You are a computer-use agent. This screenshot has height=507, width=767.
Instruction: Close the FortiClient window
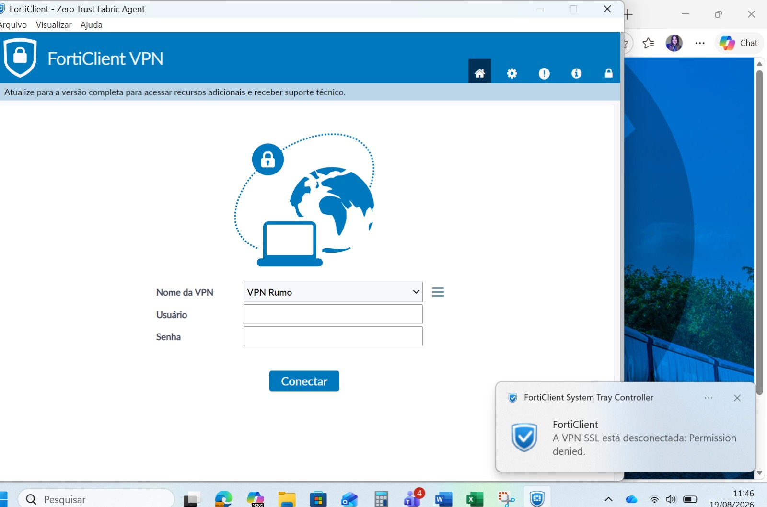607,9
